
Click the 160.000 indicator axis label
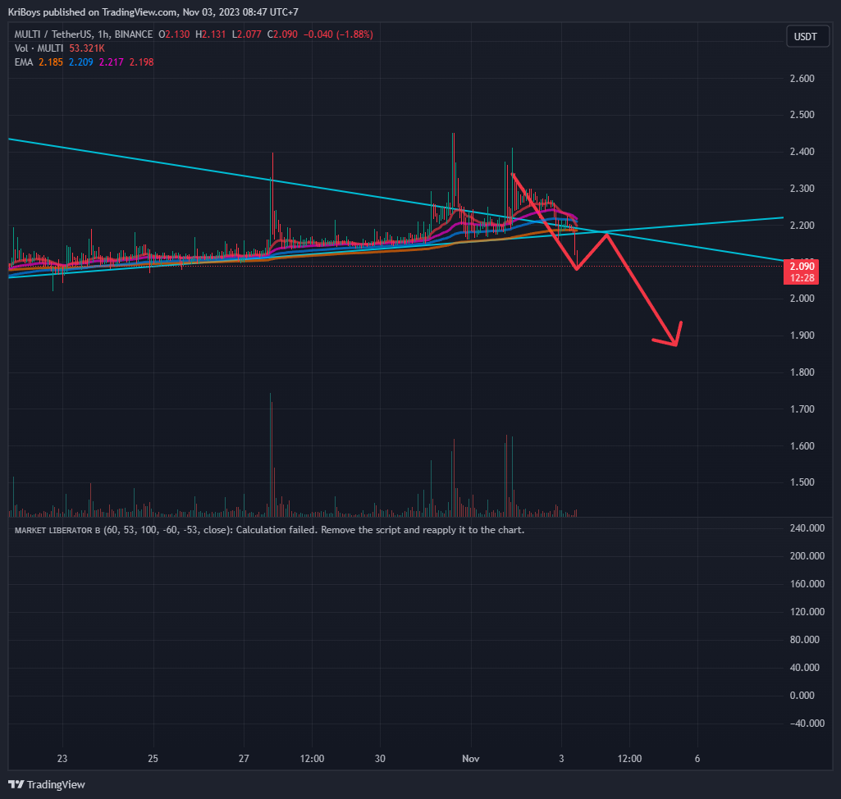(x=807, y=584)
